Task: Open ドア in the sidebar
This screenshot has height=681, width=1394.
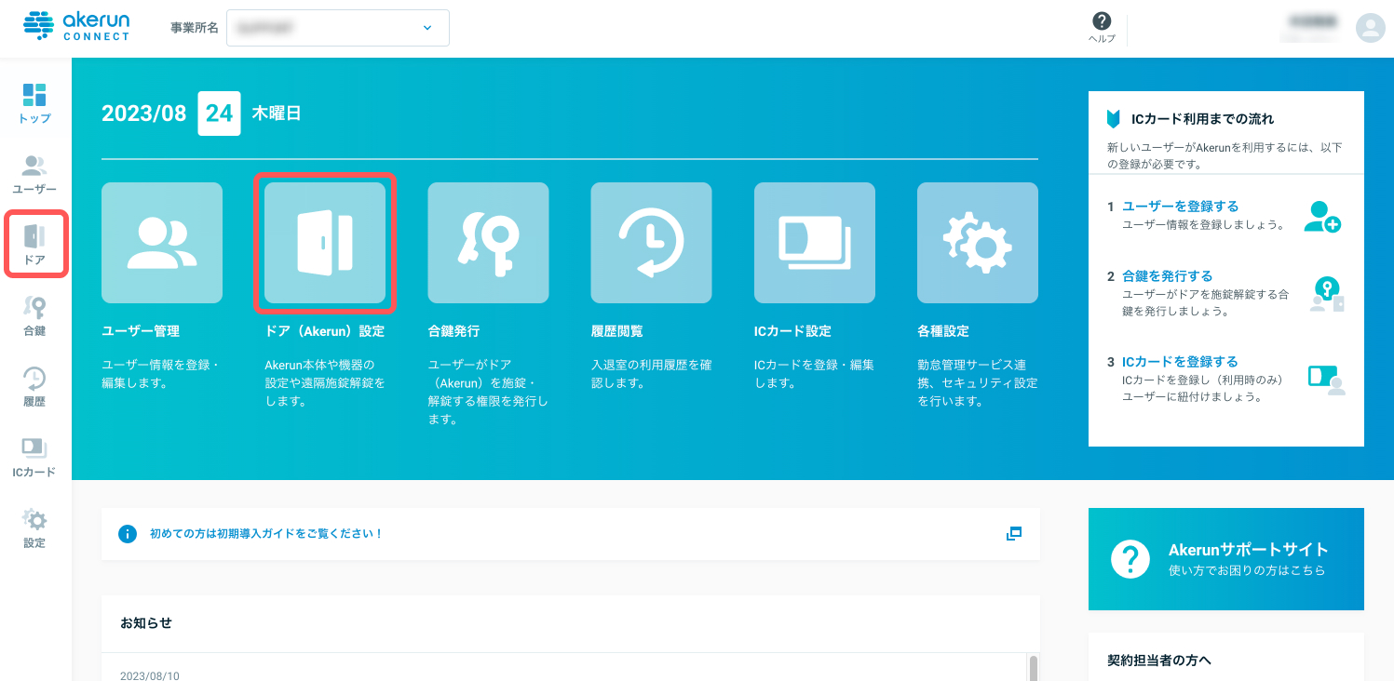Action: tap(34, 244)
